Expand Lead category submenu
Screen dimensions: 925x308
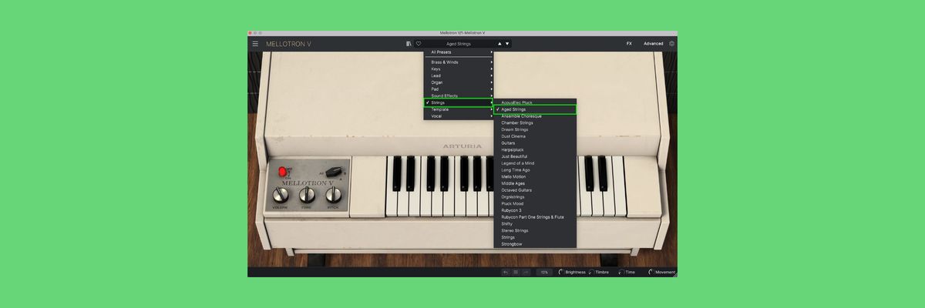[459, 75]
